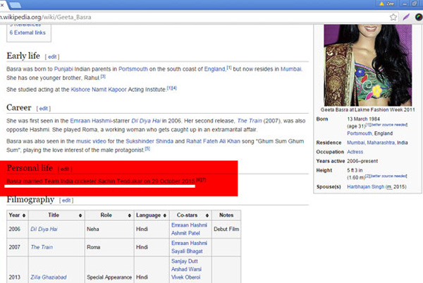Image resolution: width=423 pixels, height=283 pixels.
Task: Edit the Early life section
Action: tap(52, 56)
